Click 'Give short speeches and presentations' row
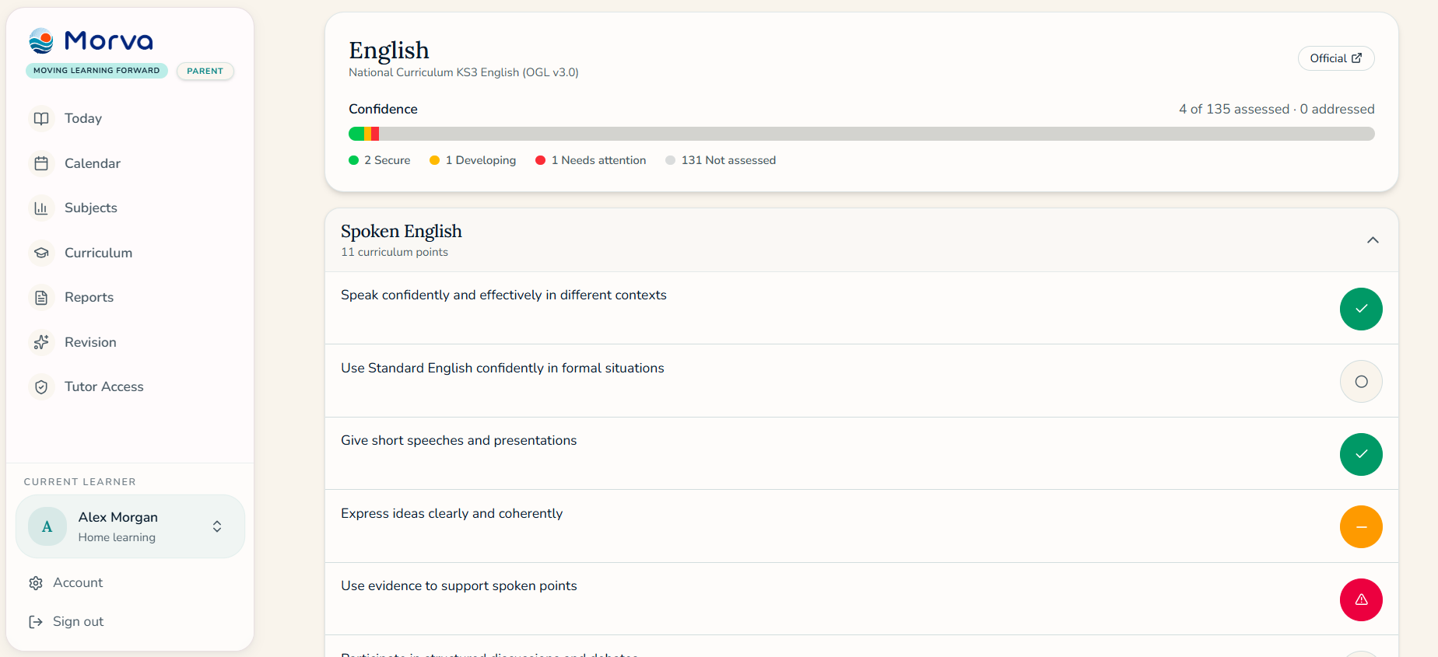1438x657 pixels. pos(861,453)
